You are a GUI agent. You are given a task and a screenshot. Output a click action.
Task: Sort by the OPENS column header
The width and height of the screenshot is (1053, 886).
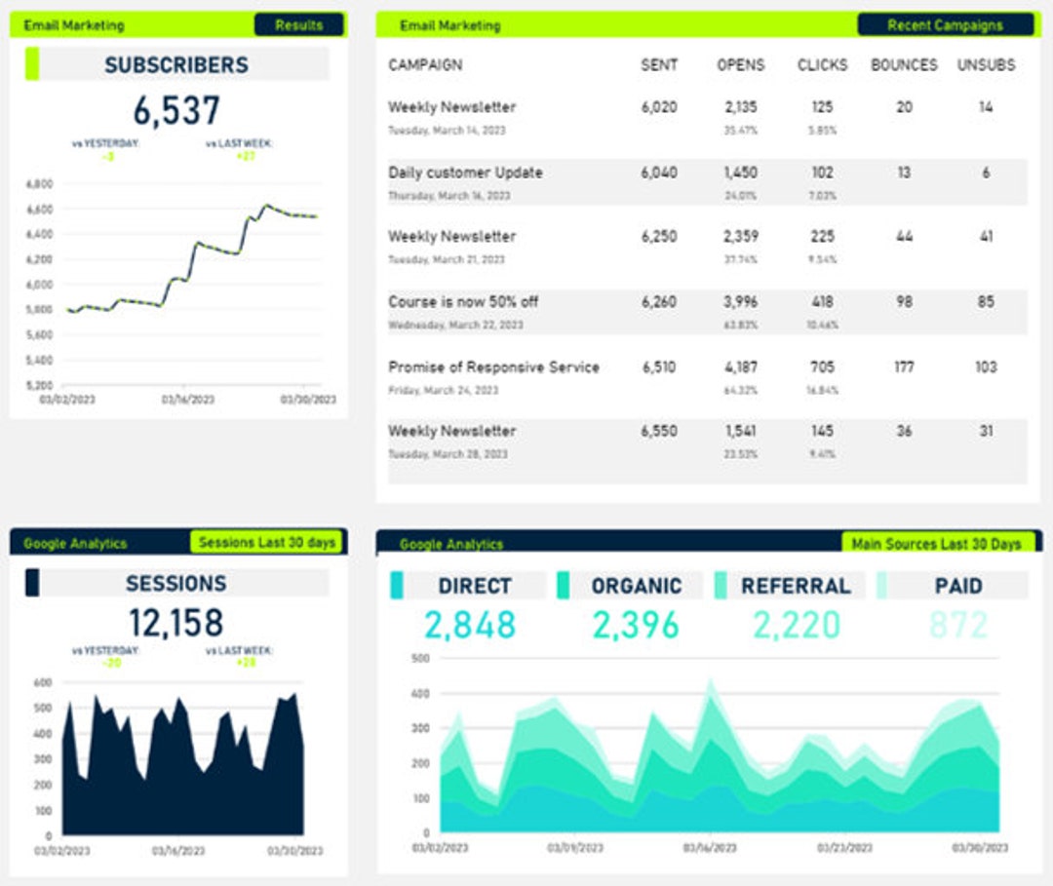(741, 65)
